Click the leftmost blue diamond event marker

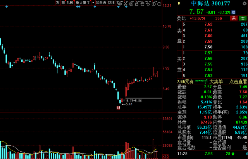point(7,7)
